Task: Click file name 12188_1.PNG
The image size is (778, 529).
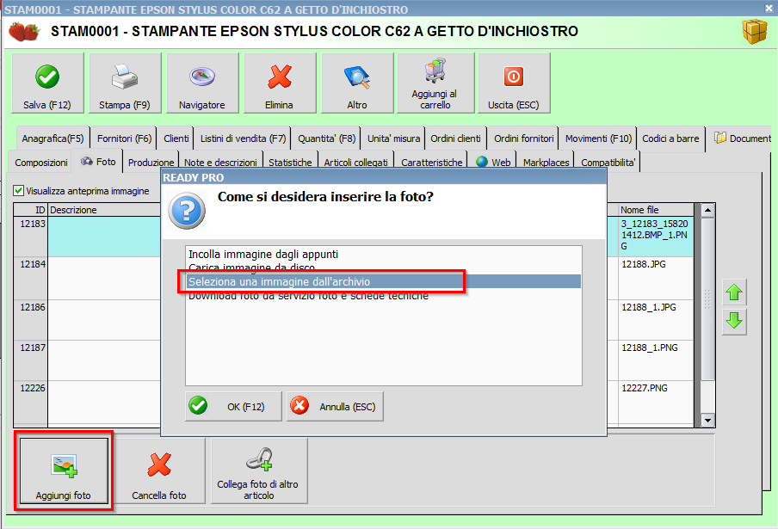Action: pyautogui.click(x=650, y=348)
